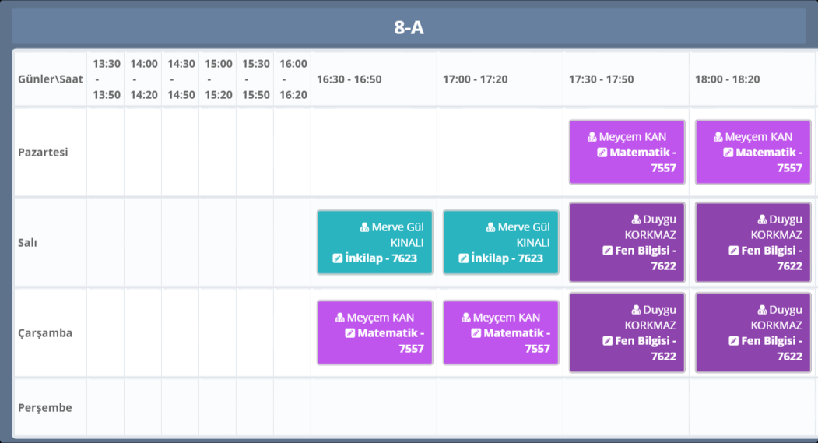Click teacher icon in Monday 17:30 Matematik card

(x=592, y=137)
